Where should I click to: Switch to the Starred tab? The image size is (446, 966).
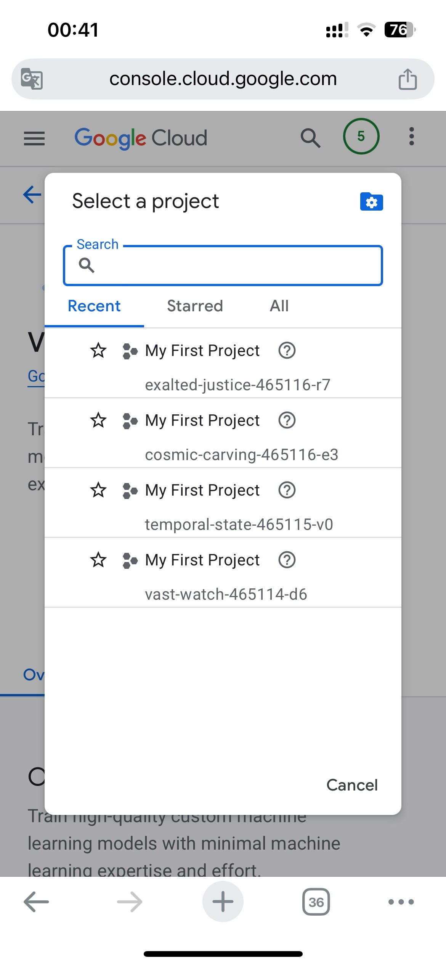(195, 306)
